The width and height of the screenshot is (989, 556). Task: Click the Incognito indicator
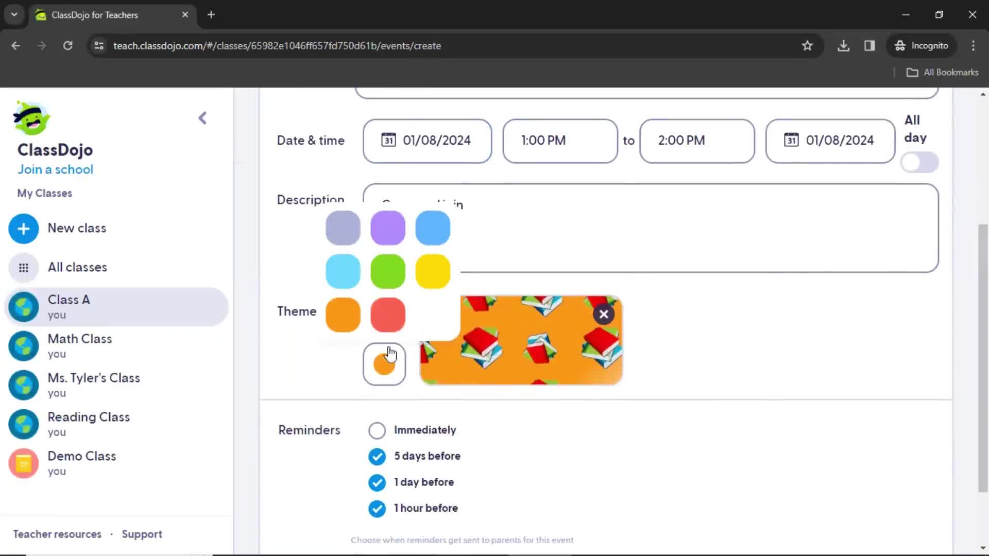point(921,46)
